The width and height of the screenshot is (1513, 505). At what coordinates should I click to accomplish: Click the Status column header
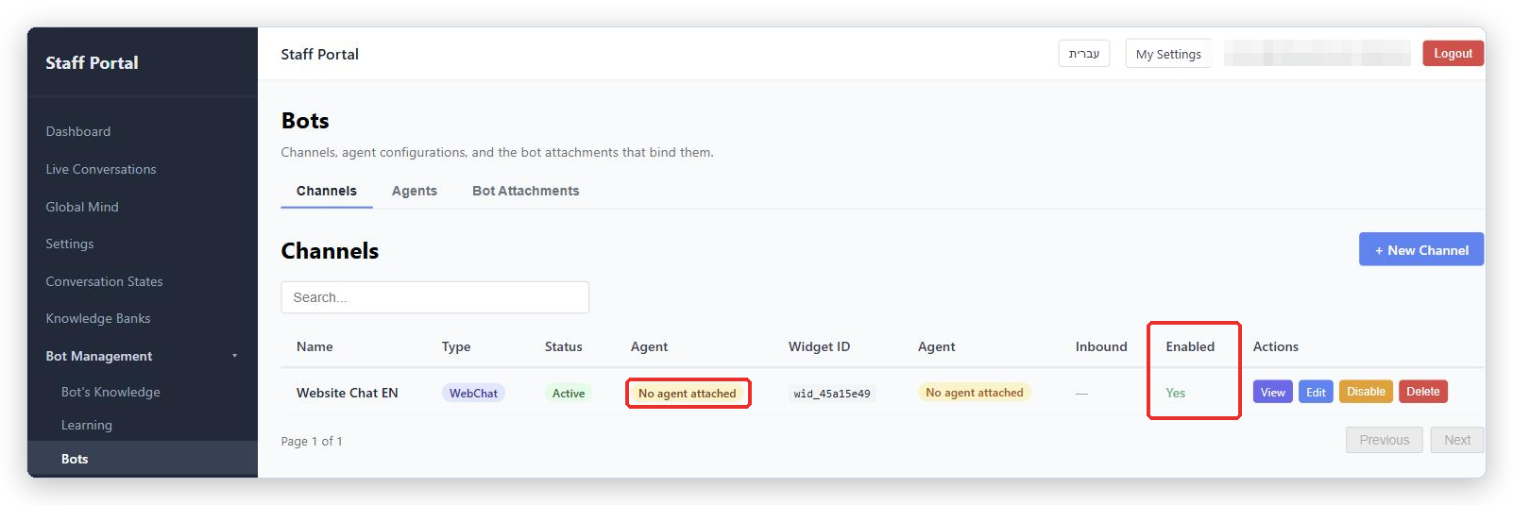564,346
